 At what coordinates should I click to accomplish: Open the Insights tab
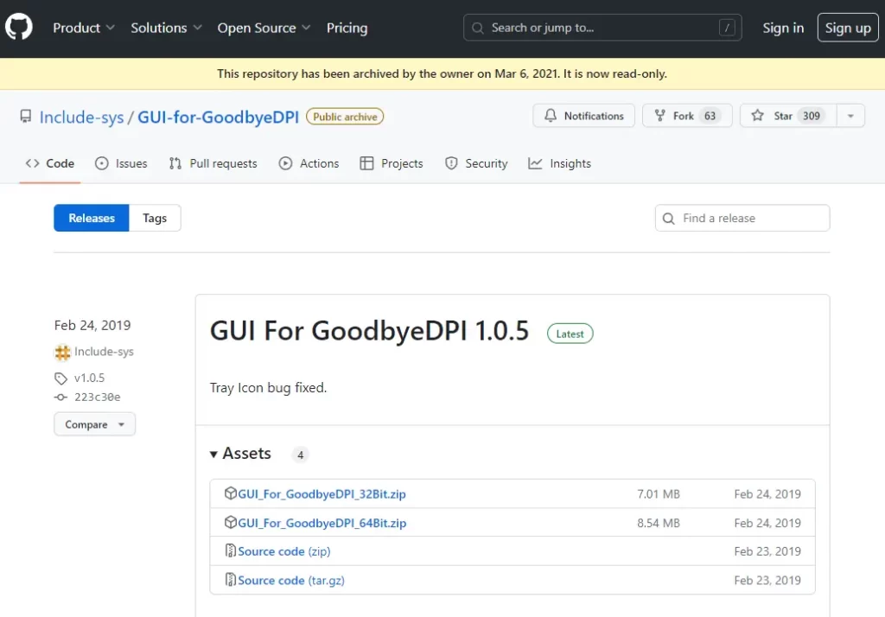coord(559,163)
